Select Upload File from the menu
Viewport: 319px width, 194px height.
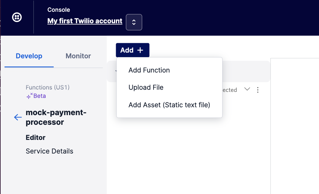(146, 87)
